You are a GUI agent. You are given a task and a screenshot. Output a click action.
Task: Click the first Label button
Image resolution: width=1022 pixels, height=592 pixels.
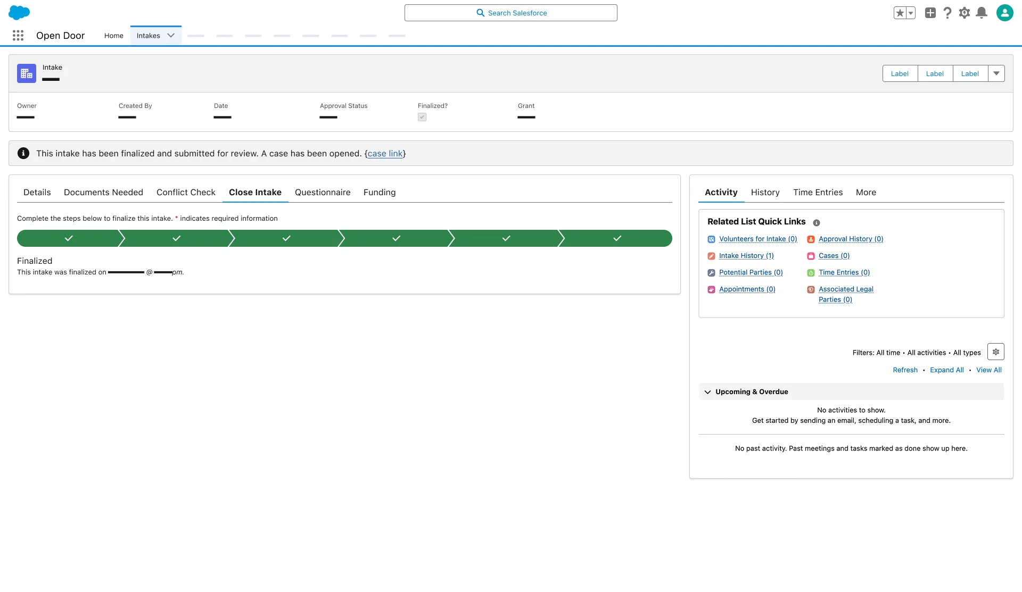pos(900,73)
